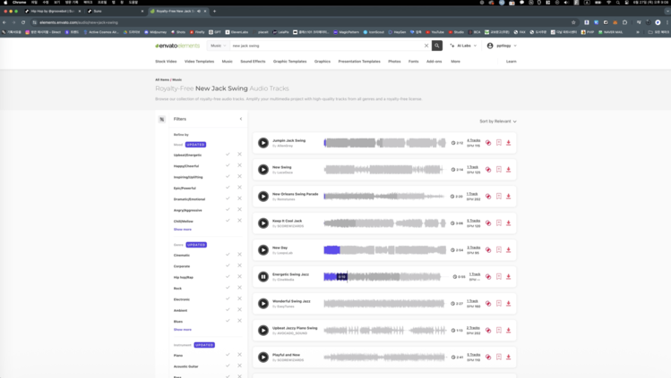Image resolution: width=671 pixels, height=378 pixels.
Task: Focus the new jack swing search field
Action: [x=326, y=46]
